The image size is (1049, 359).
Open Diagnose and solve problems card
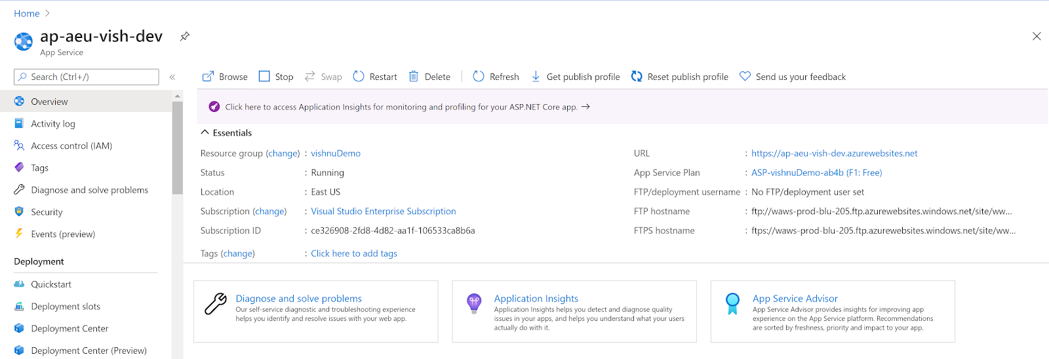315,311
